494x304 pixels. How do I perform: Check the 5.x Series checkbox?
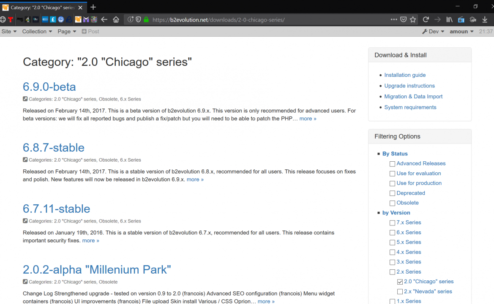pos(392,242)
